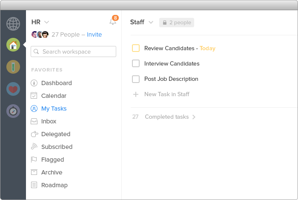Mark Interview Candidates as complete
Screen dimensions: 298x200
pos(136,63)
